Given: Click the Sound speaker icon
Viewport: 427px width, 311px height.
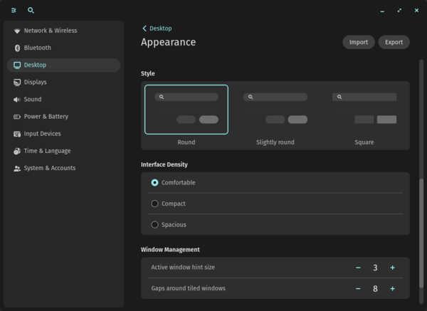Looking at the screenshot, I should coord(17,100).
